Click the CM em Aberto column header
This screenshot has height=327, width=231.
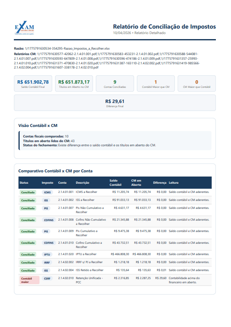pos(136,183)
